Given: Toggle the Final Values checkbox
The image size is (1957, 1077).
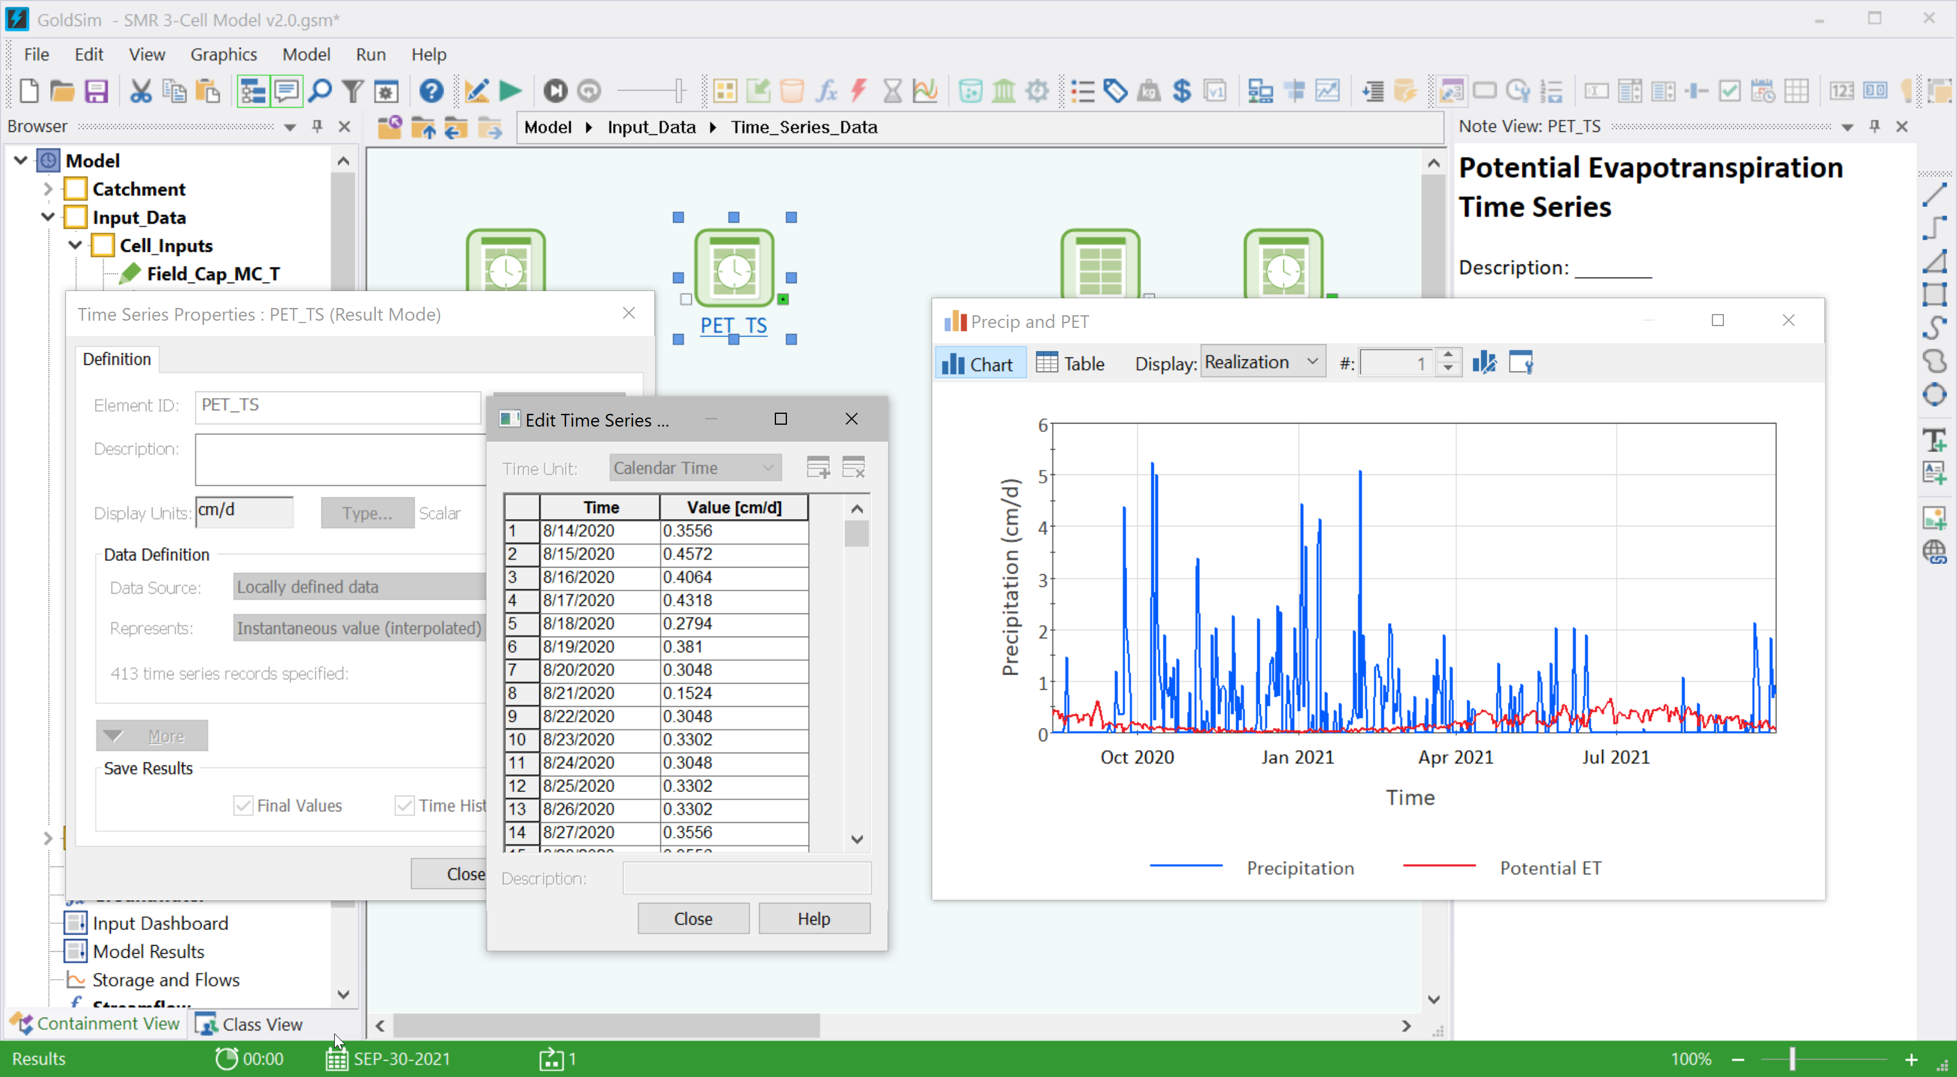Looking at the screenshot, I should coord(243,805).
